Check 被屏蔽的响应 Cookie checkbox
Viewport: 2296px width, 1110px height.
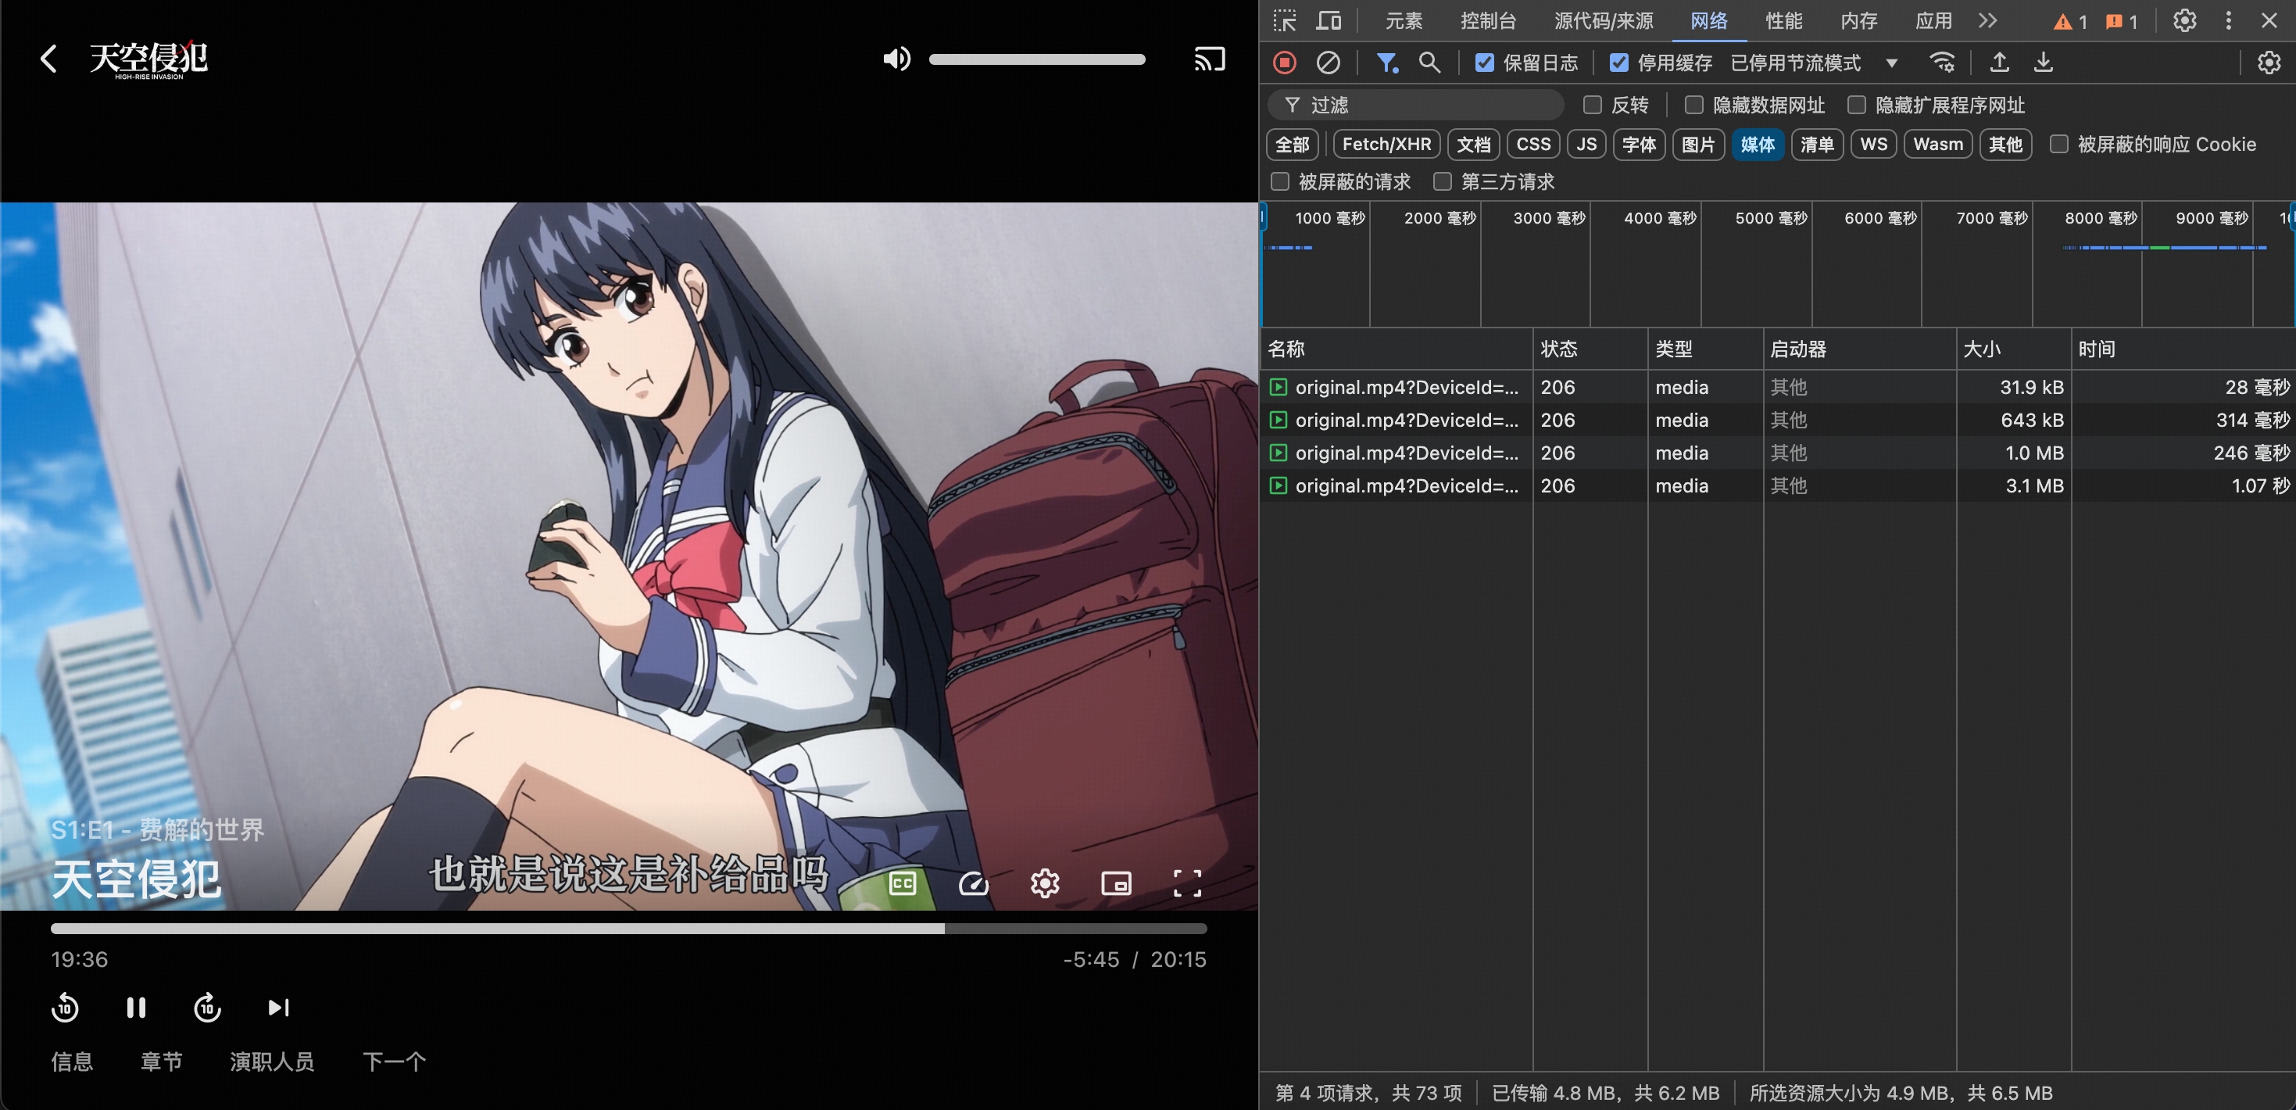2059,144
